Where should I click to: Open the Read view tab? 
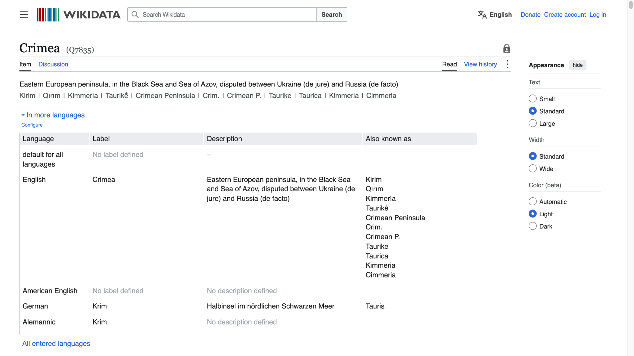(x=449, y=64)
